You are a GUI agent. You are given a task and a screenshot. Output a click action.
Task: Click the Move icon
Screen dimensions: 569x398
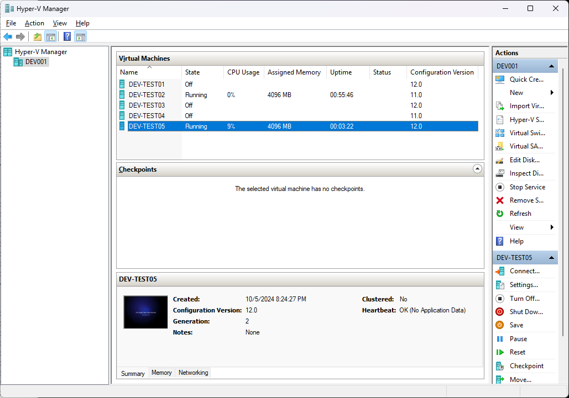(x=500, y=380)
